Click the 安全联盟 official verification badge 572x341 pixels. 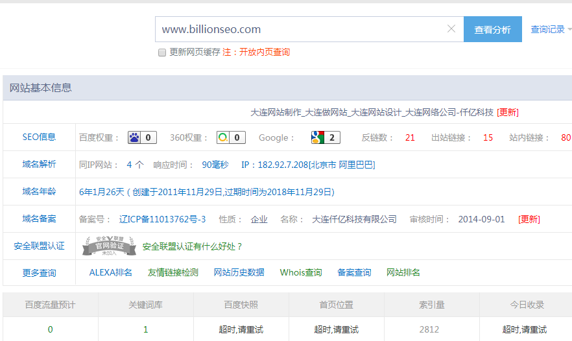[x=109, y=246]
